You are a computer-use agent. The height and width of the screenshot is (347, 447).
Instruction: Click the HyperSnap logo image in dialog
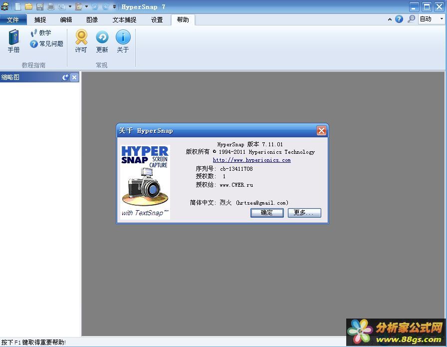tap(145, 182)
